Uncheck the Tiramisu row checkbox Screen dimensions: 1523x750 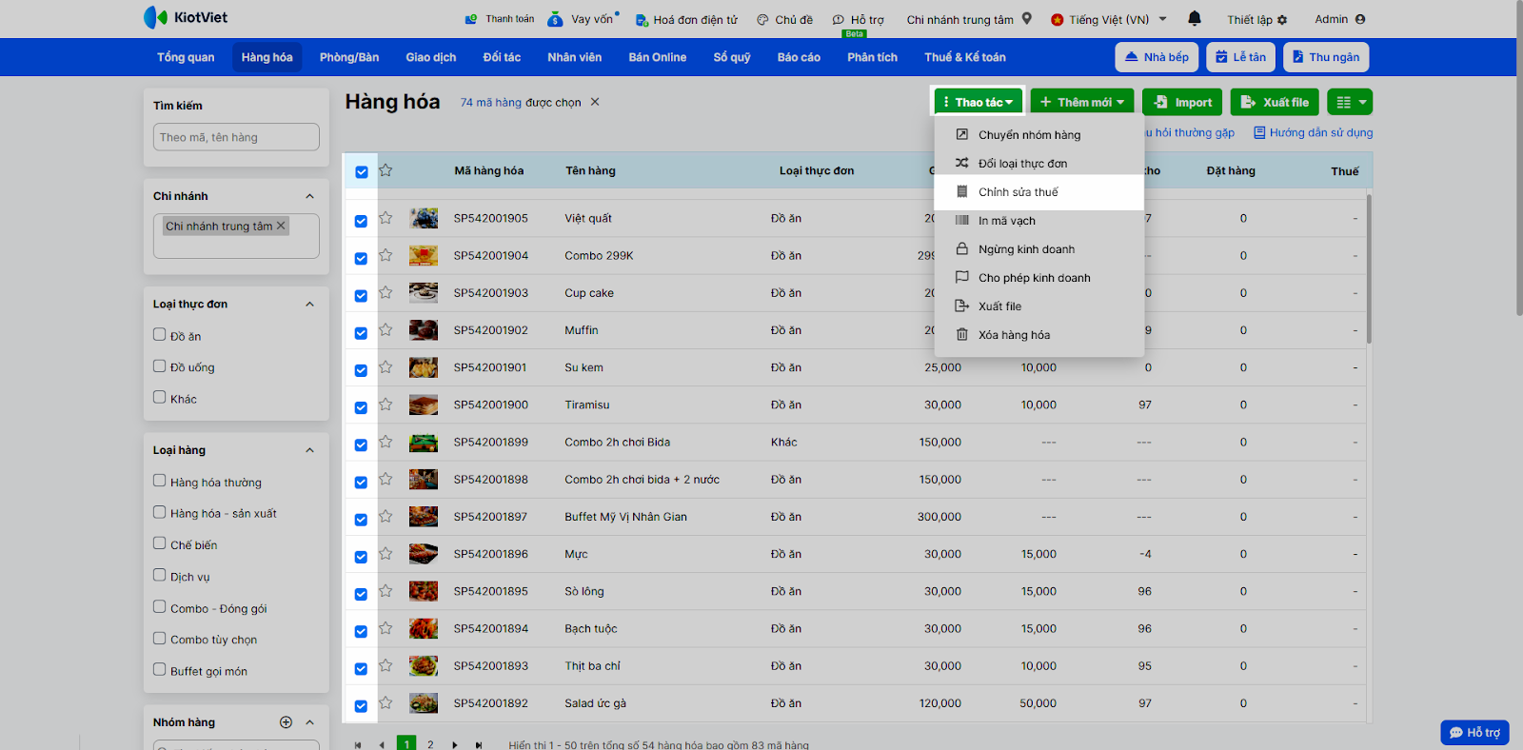[x=361, y=407]
